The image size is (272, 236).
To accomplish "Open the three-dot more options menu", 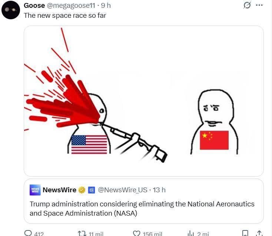I will 259,5.
